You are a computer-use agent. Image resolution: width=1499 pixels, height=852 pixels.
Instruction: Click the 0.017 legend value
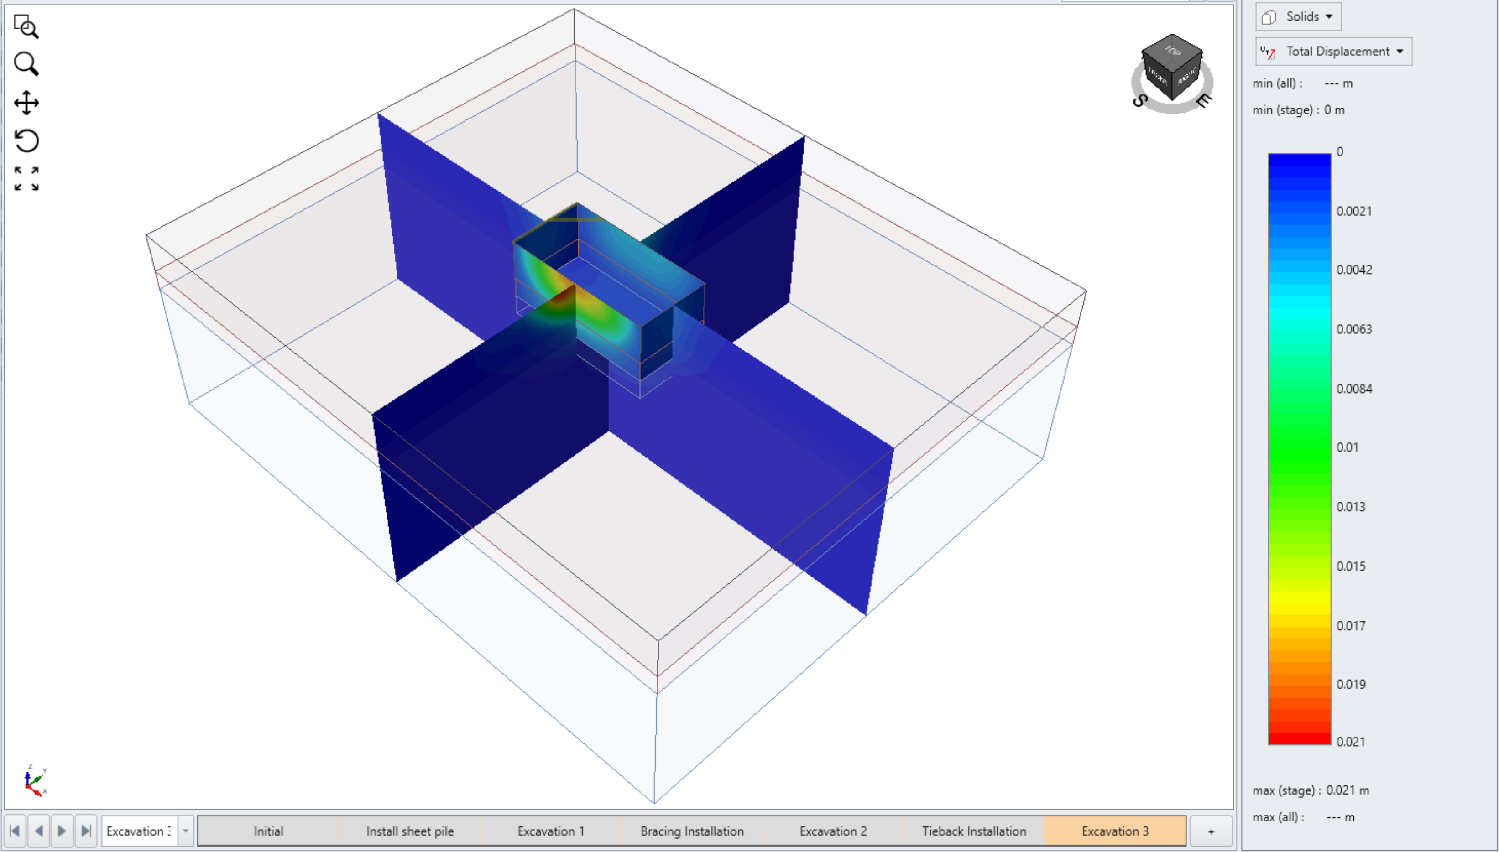(1350, 625)
